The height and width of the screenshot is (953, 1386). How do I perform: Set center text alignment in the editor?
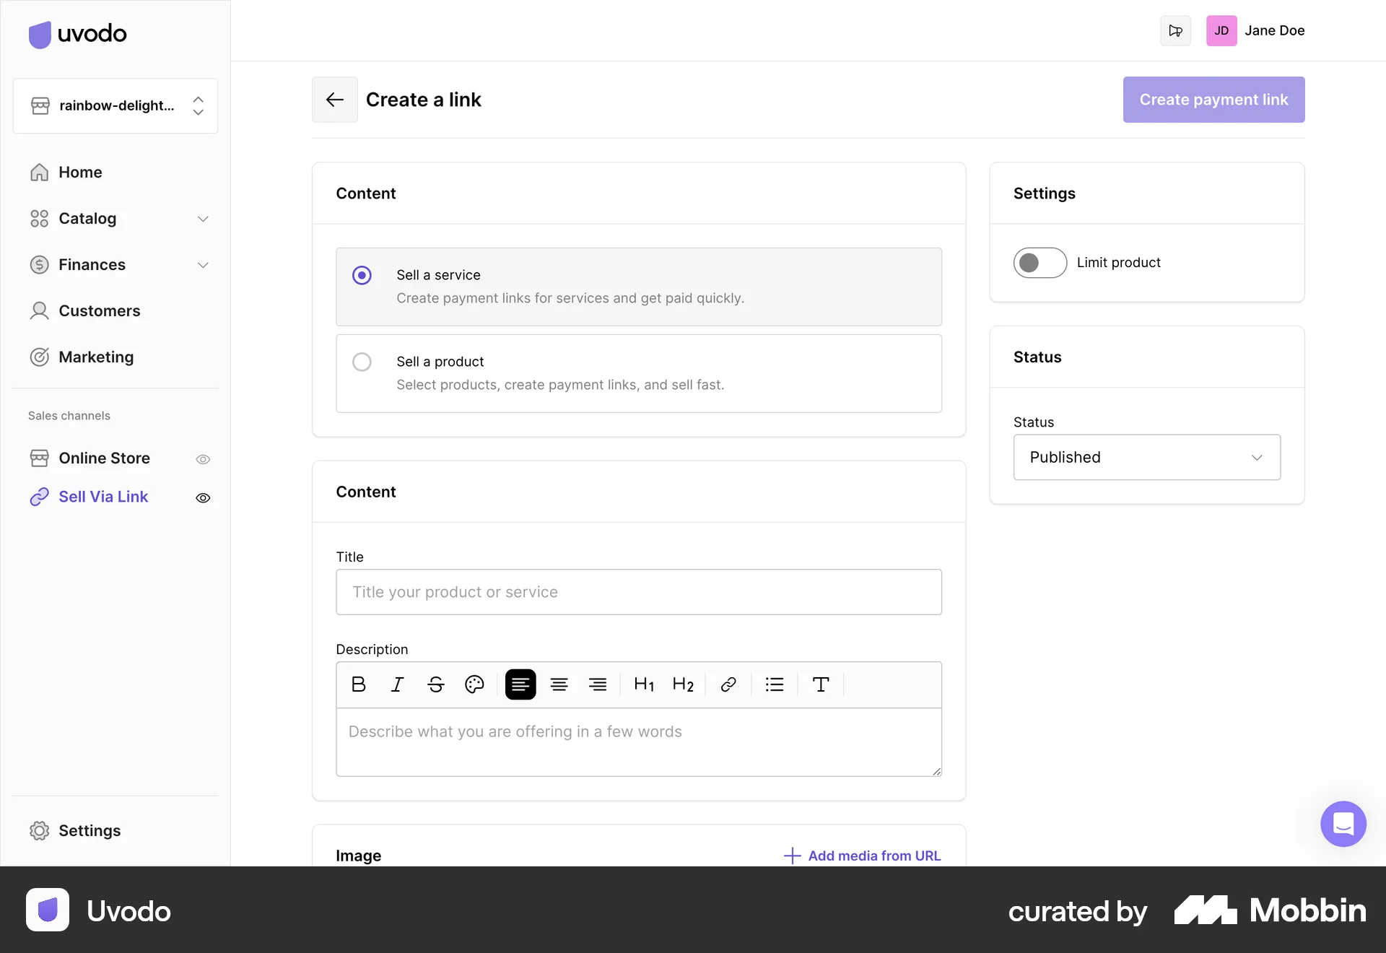tap(559, 684)
